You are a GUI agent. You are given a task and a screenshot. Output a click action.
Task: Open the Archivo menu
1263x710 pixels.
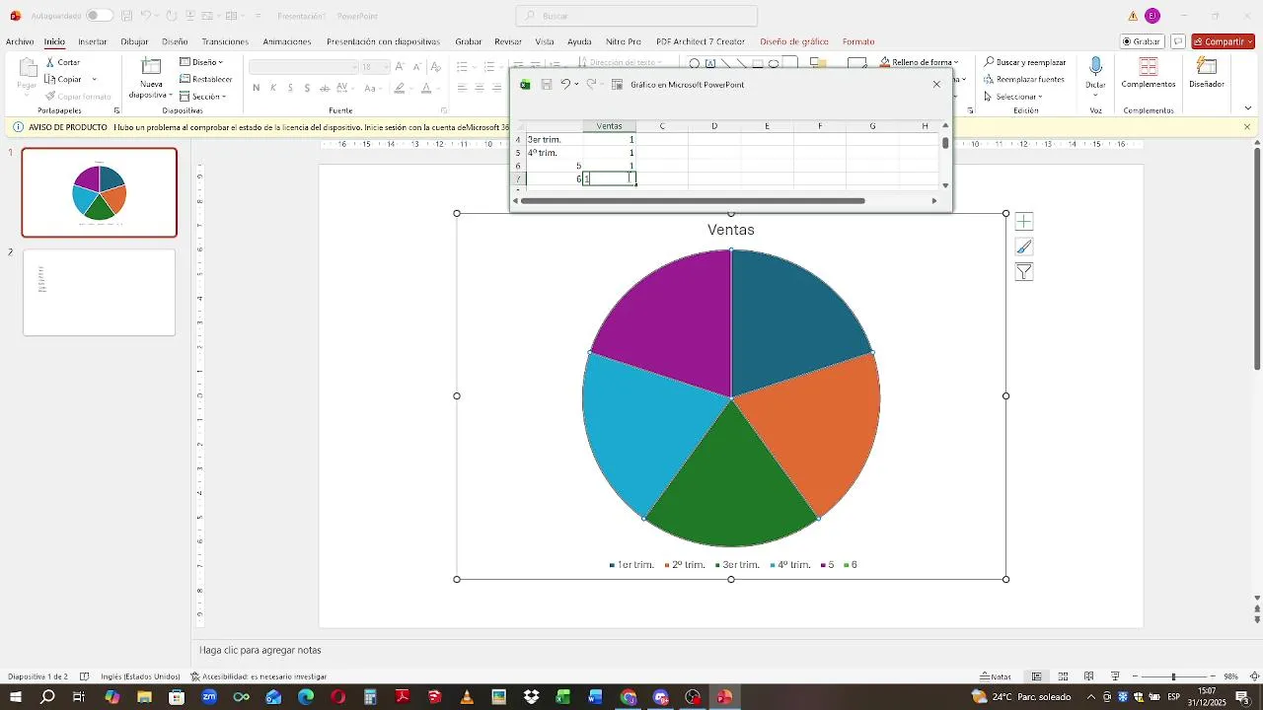tap(20, 41)
